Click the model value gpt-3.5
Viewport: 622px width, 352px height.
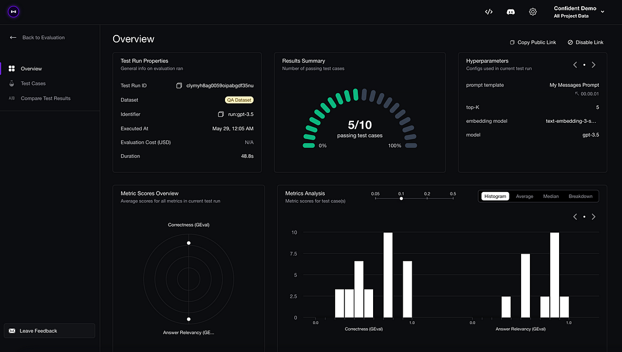(x=591, y=135)
